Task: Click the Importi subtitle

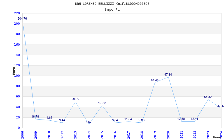Action: click(112, 10)
